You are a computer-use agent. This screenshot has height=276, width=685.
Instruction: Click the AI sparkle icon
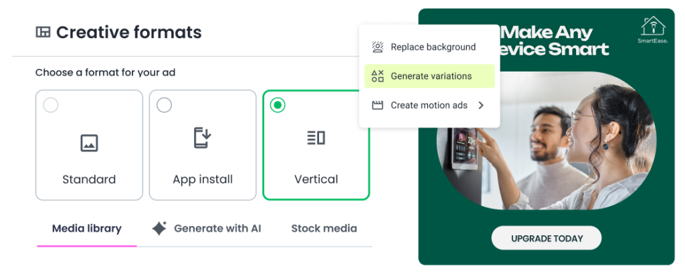[x=159, y=229]
